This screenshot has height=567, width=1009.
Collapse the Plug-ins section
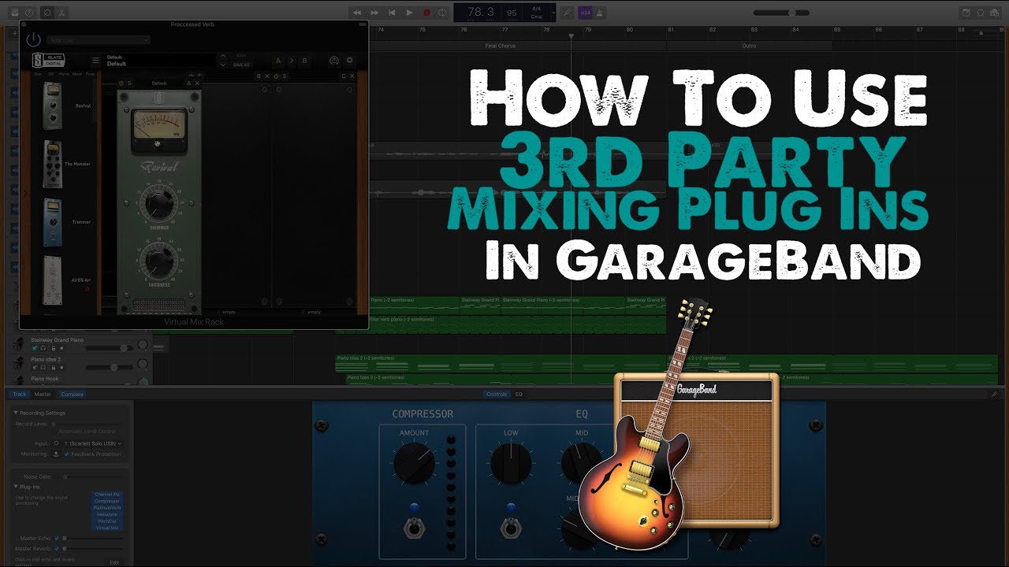point(16,487)
